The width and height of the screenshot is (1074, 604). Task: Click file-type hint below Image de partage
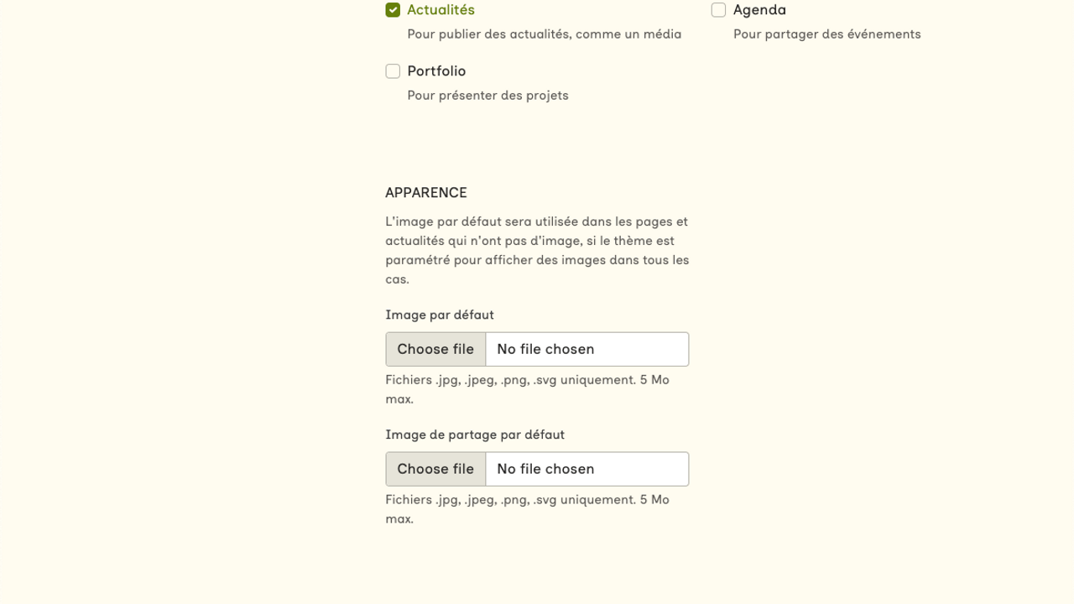[527, 509]
